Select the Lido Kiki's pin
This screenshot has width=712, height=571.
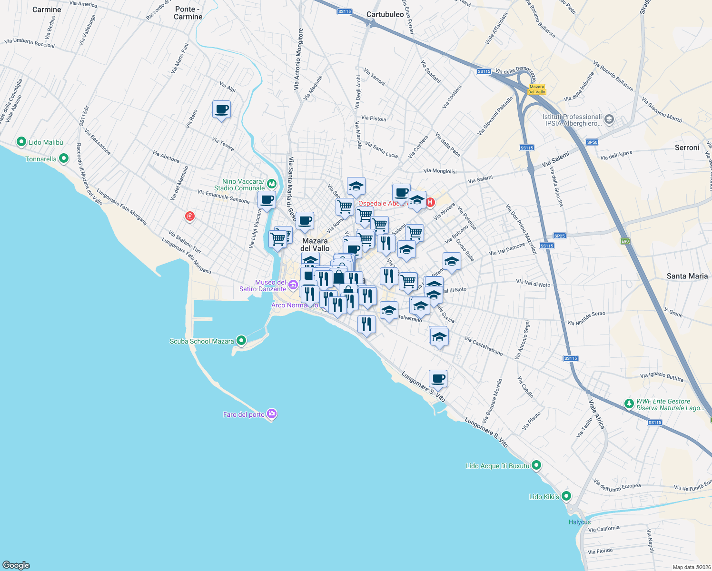click(x=566, y=496)
